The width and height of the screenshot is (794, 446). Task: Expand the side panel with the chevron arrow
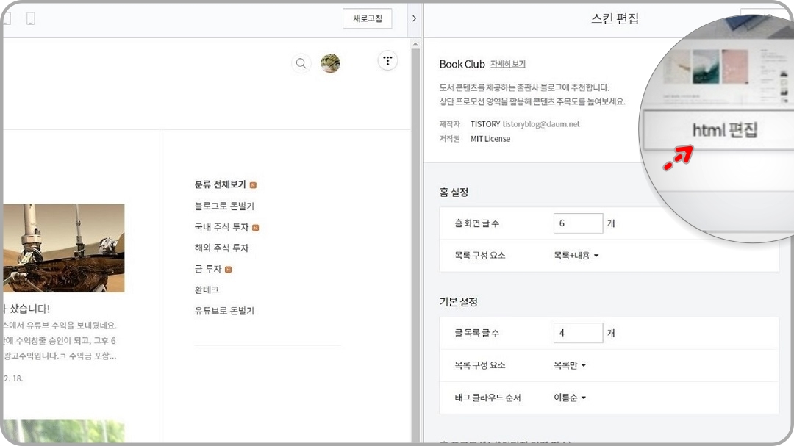pos(414,18)
